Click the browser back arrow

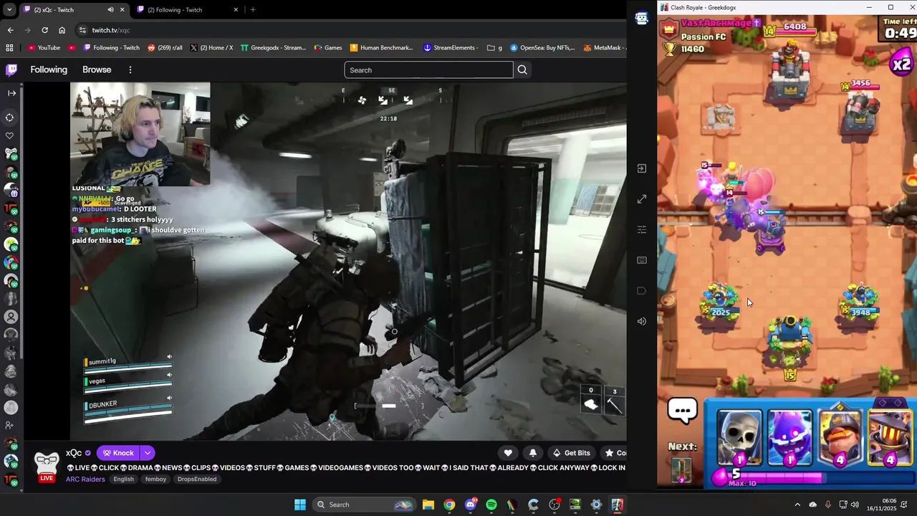[10, 30]
